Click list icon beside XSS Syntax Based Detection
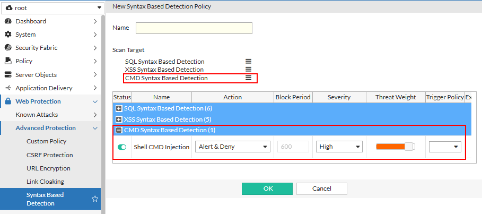 (x=248, y=70)
